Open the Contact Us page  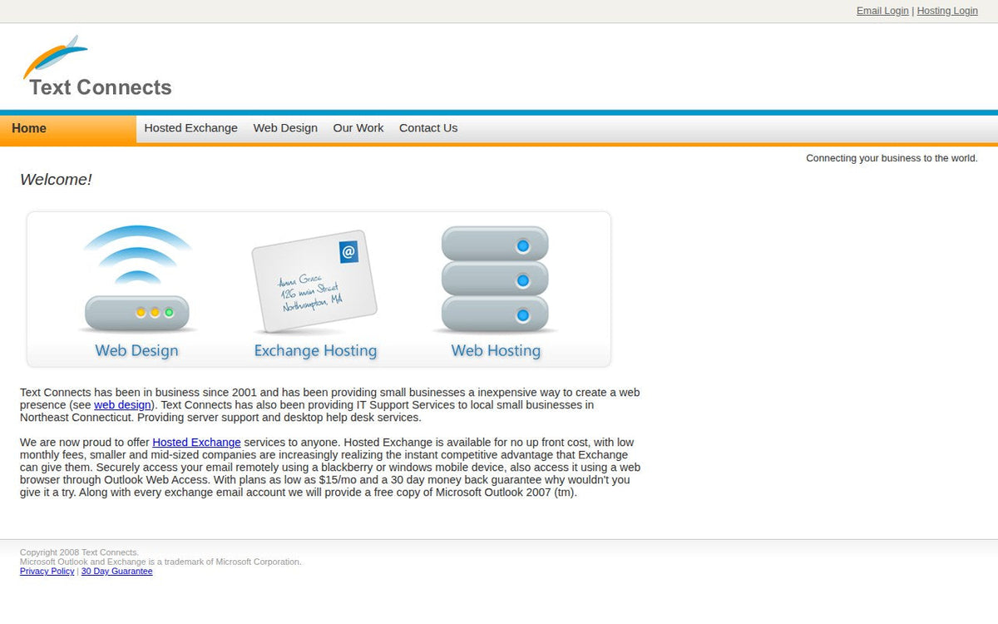428,128
